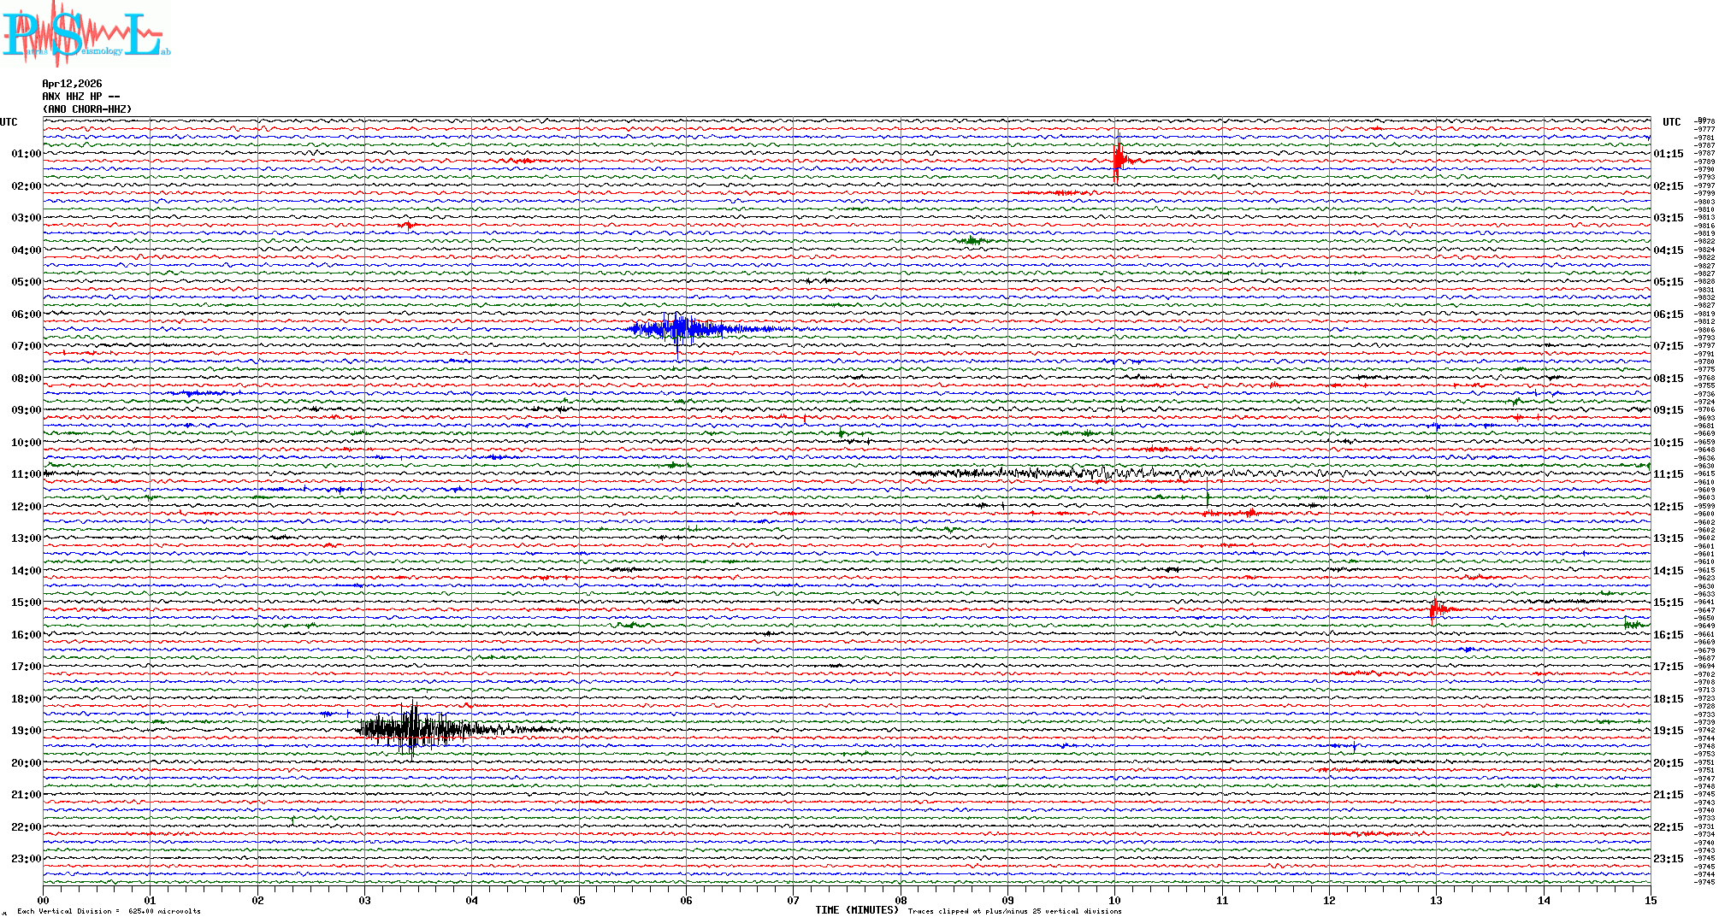Click the vertical division microvolts note
This screenshot has height=923, width=1719.
tap(109, 911)
